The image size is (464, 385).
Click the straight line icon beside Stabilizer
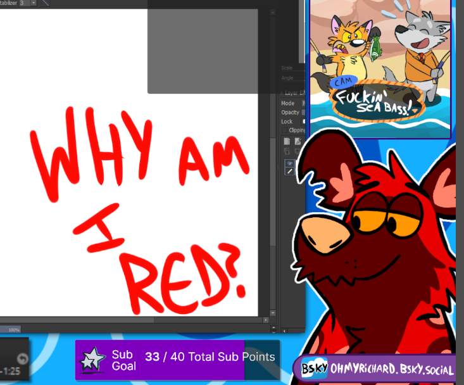pyautogui.click(x=46, y=3)
